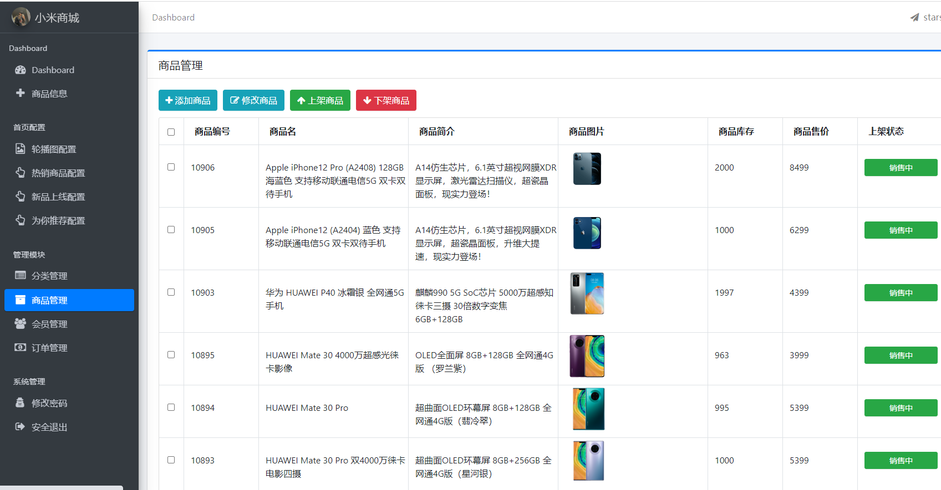Select all products with header checkbox

coord(171,132)
